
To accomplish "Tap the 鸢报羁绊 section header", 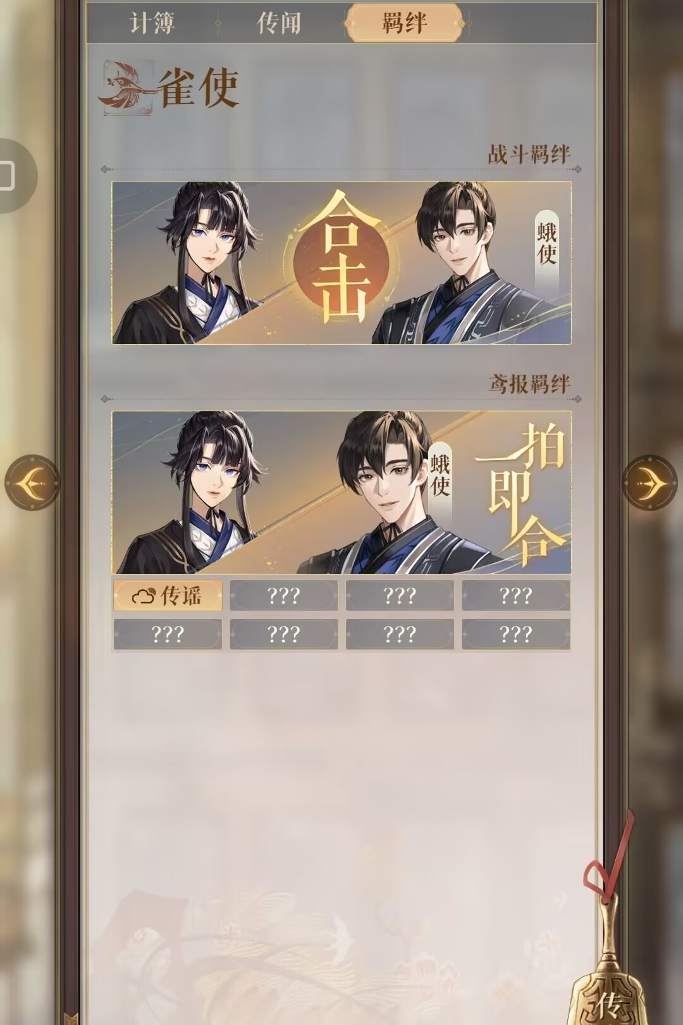I will [x=529, y=384].
